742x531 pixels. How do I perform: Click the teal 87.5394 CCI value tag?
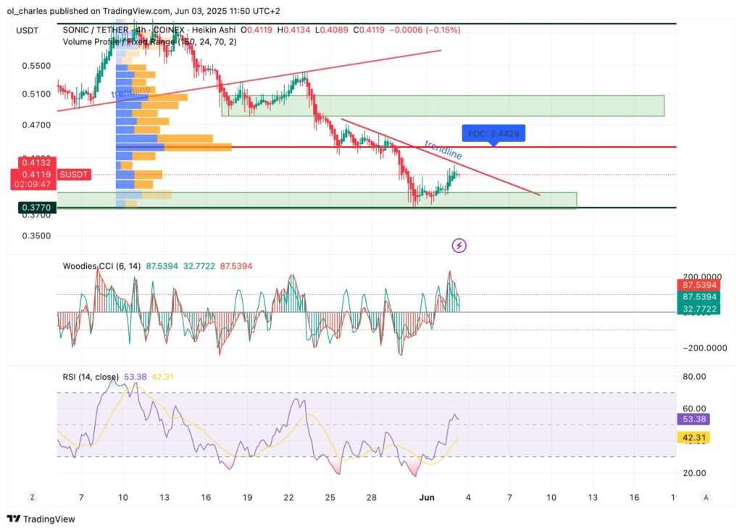click(698, 296)
